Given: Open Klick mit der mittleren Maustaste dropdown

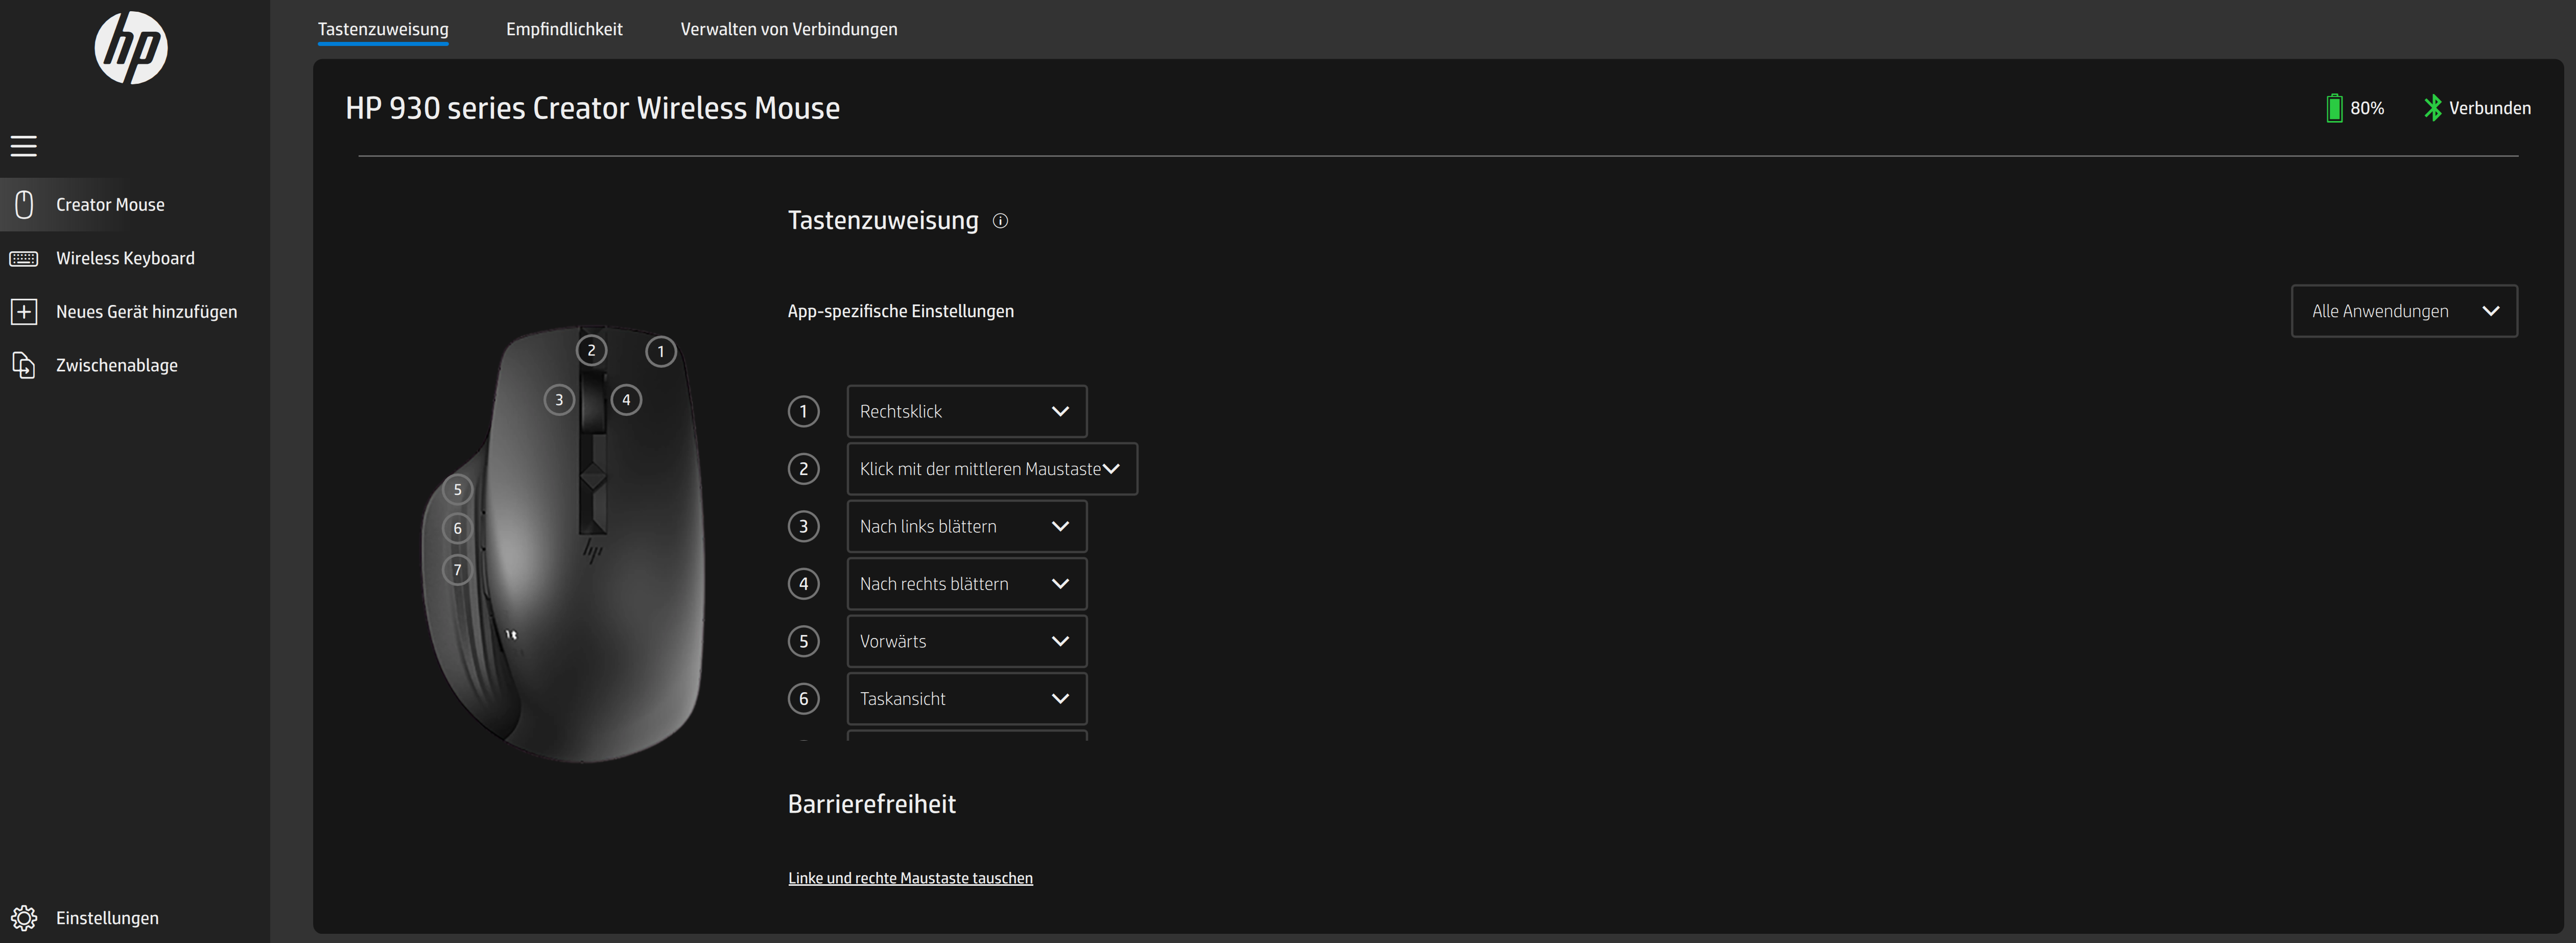Looking at the screenshot, I should 992,469.
